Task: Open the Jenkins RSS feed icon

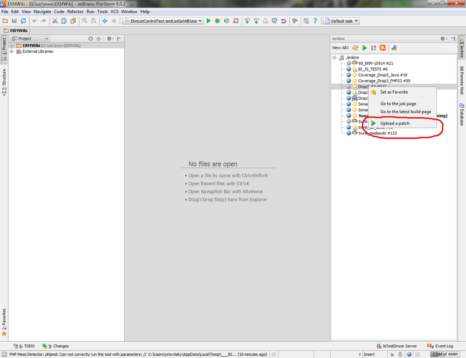Action: coord(382,48)
